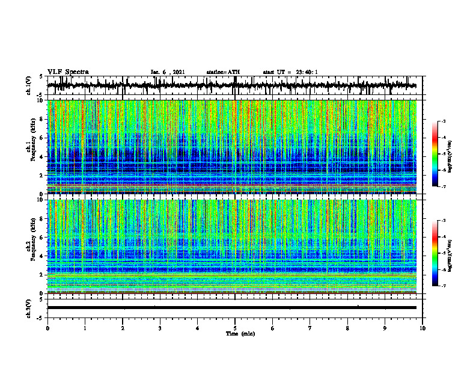Click time axis tick label "9"
Screen dimensions: 476x368
(x=385, y=328)
